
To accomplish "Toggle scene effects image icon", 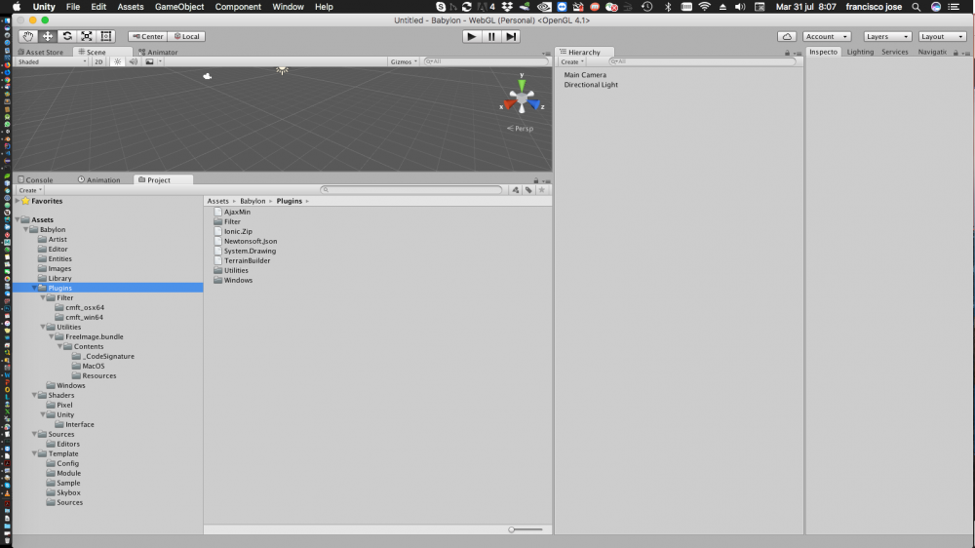I will click(149, 61).
